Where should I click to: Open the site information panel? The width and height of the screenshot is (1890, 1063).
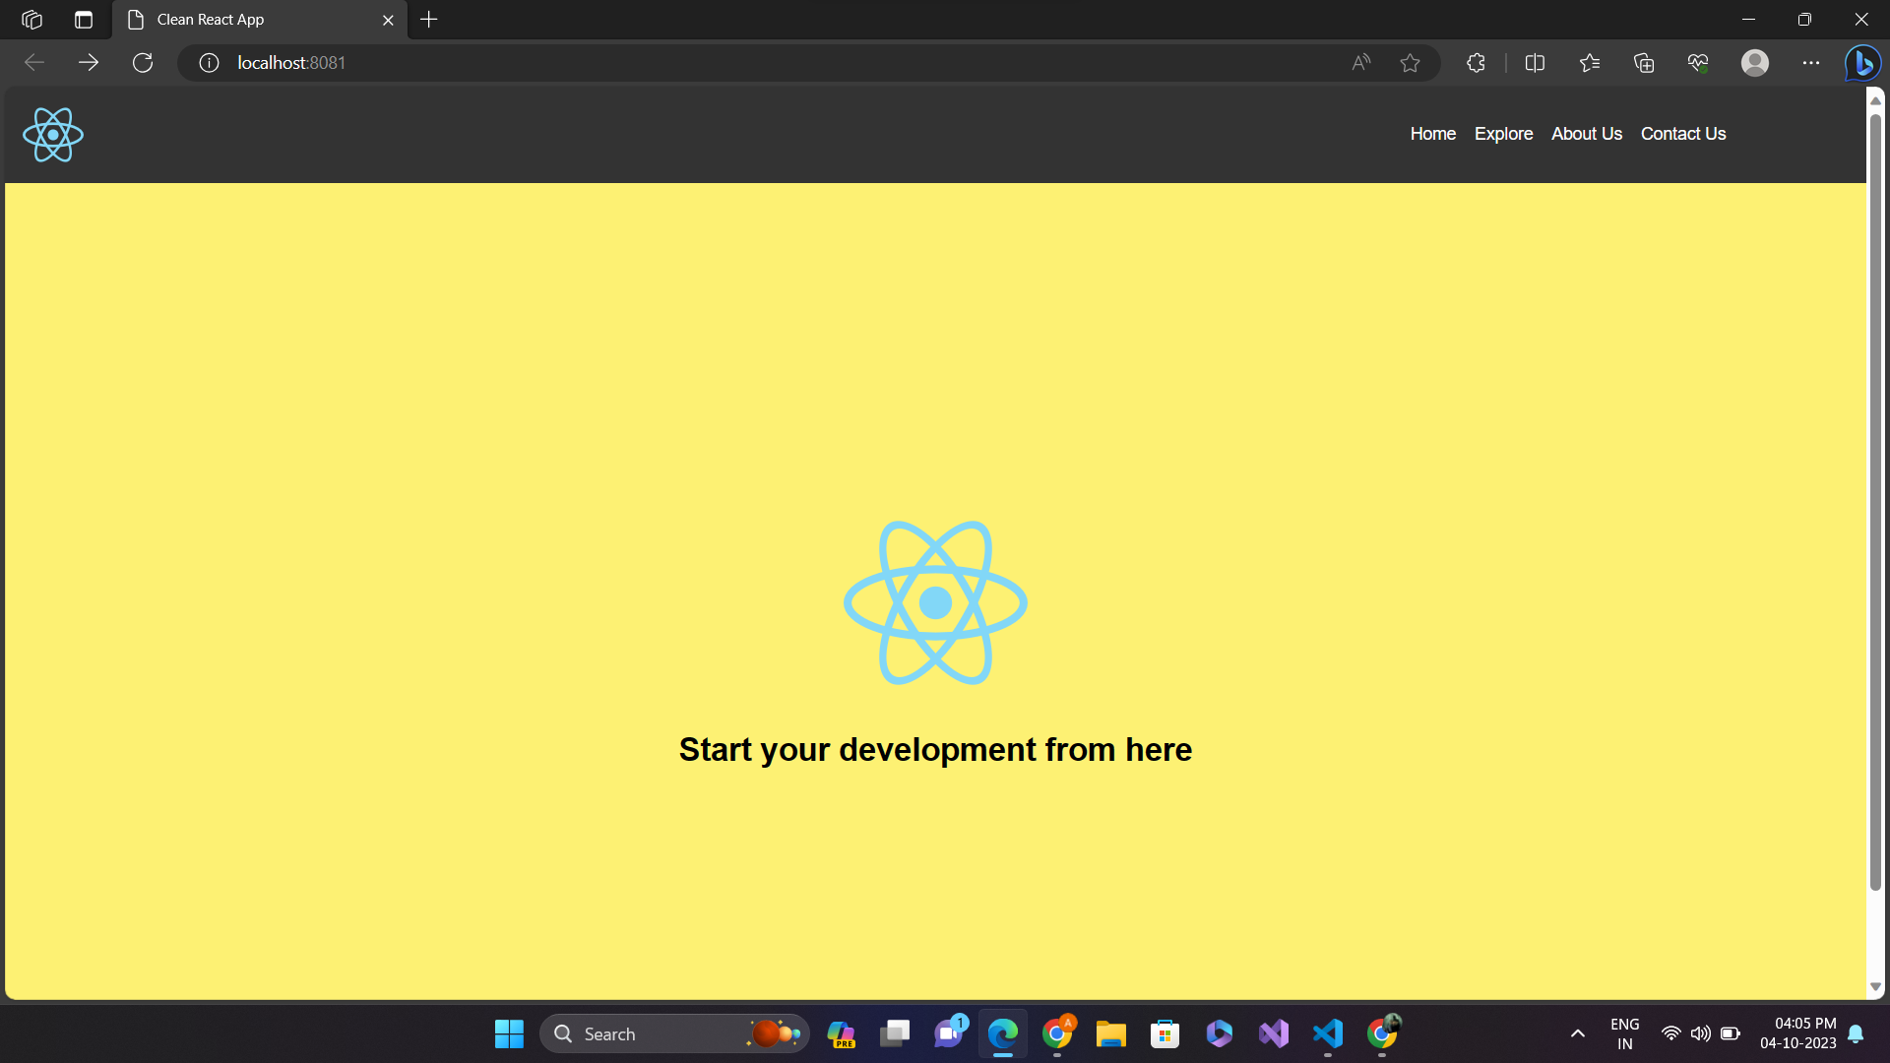click(208, 62)
